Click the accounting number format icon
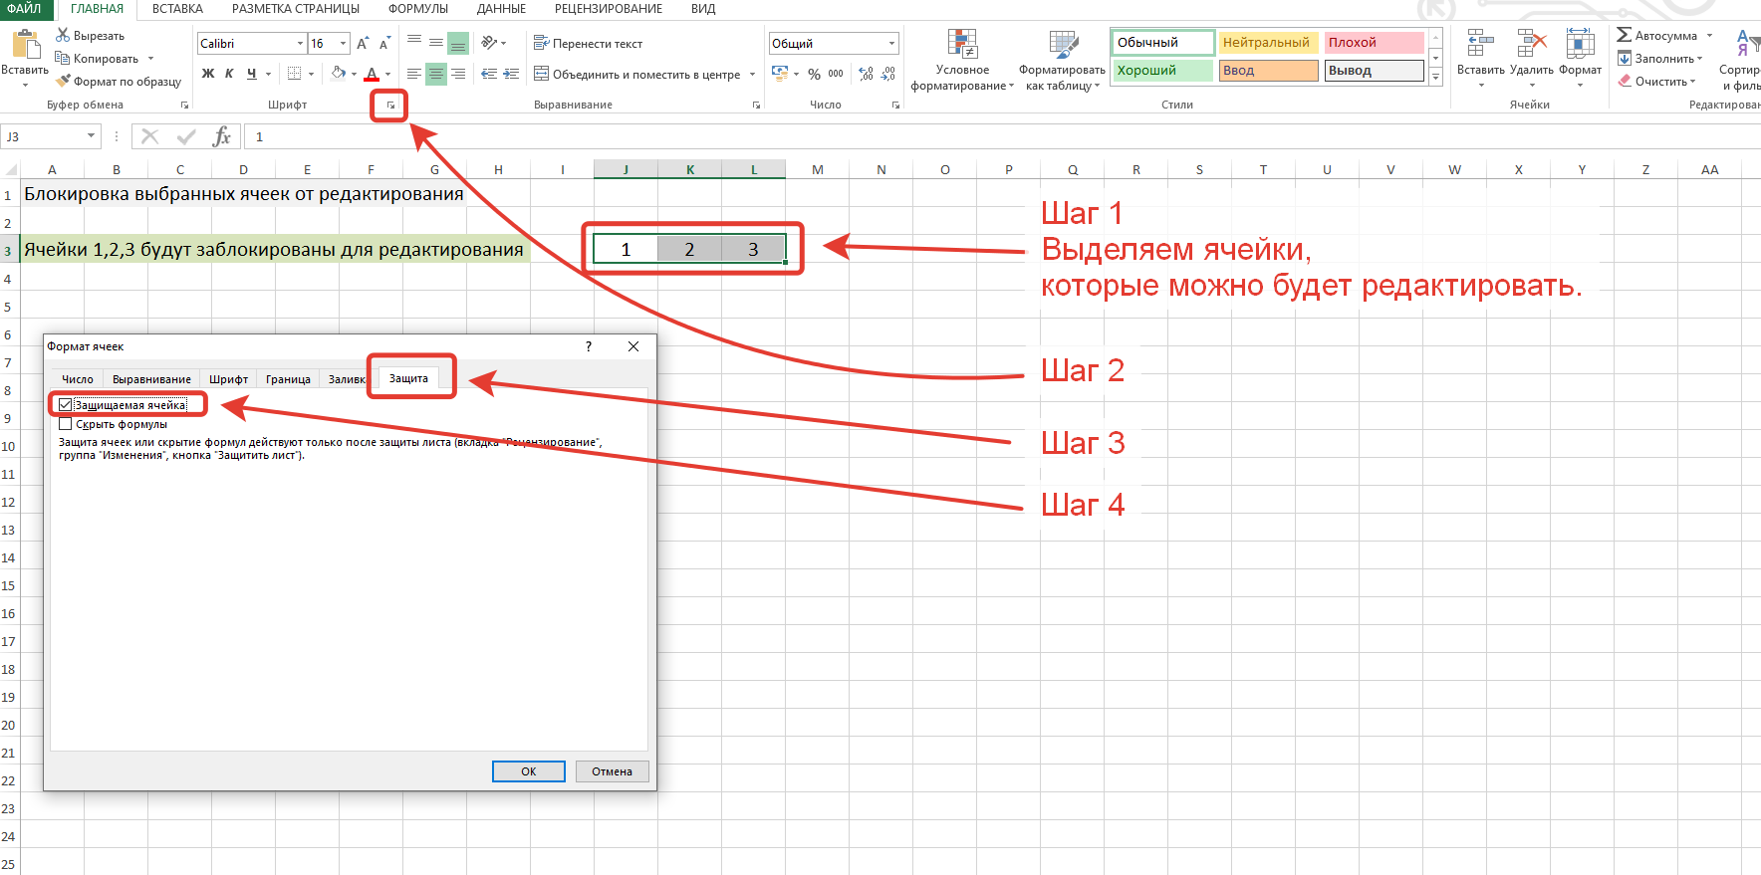Image resolution: width=1761 pixels, height=875 pixels. [780, 74]
